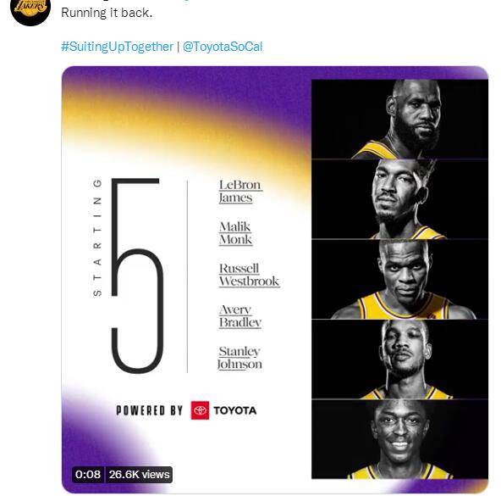Click the 0:08 video duration badge

pos(88,474)
